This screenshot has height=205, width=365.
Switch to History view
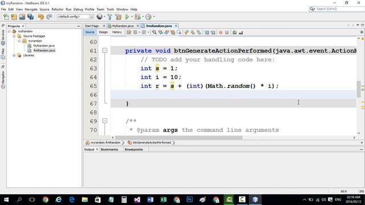(117, 32)
